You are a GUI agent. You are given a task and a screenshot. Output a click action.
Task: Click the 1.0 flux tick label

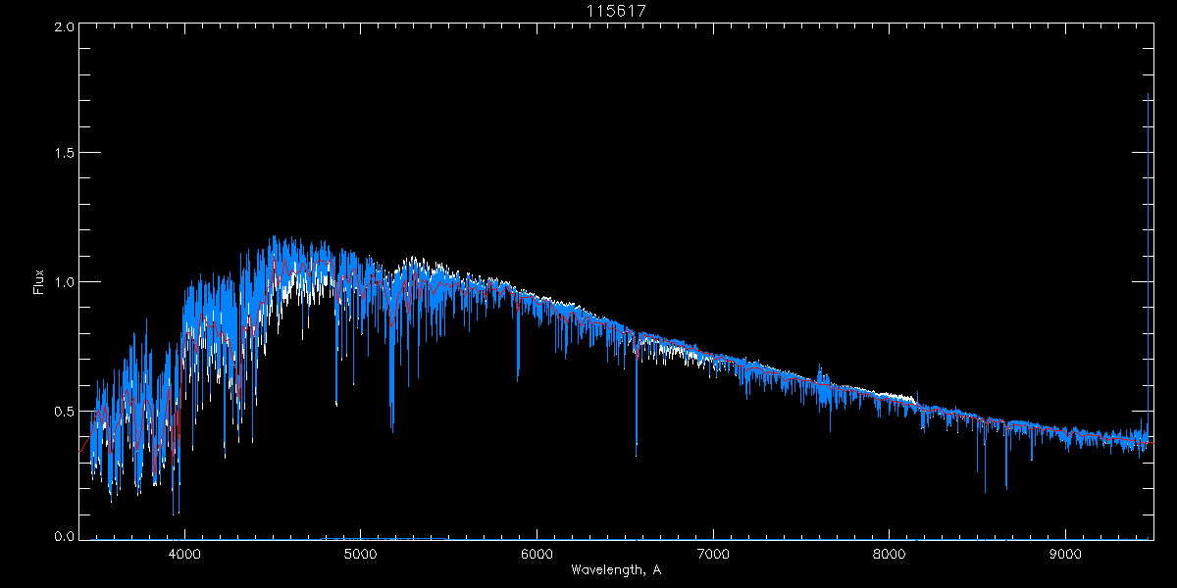coord(63,282)
